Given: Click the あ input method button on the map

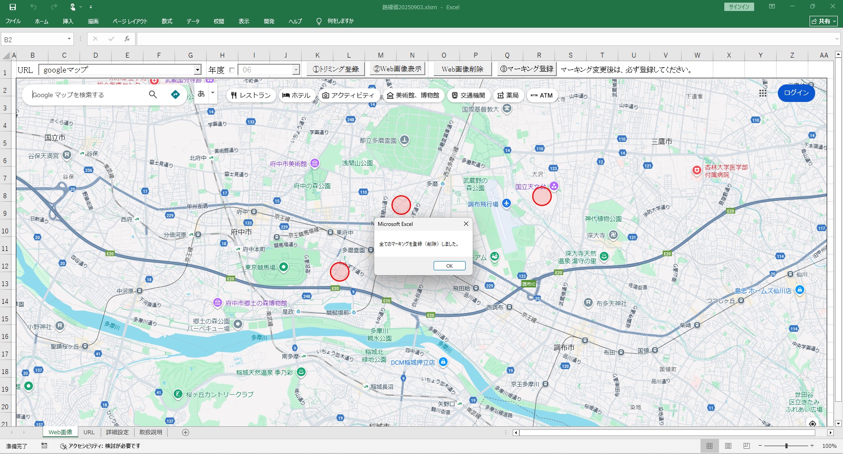Looking at the screenshot, I should (x=201, y=94).
